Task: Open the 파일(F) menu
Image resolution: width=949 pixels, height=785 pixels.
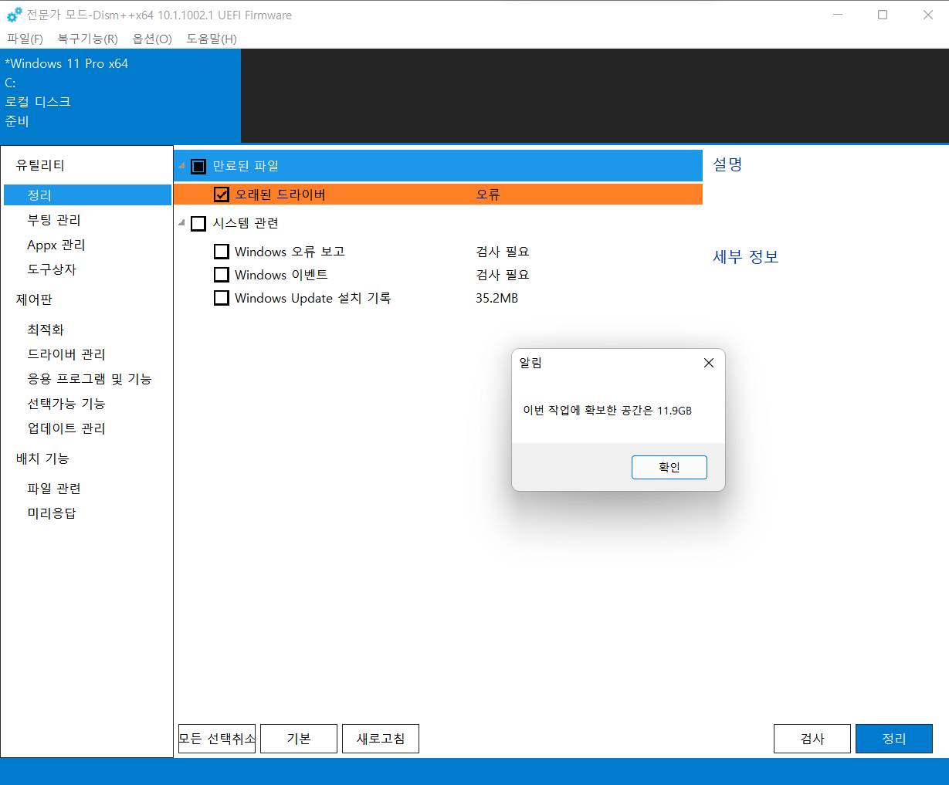Action: pos(25,39)
